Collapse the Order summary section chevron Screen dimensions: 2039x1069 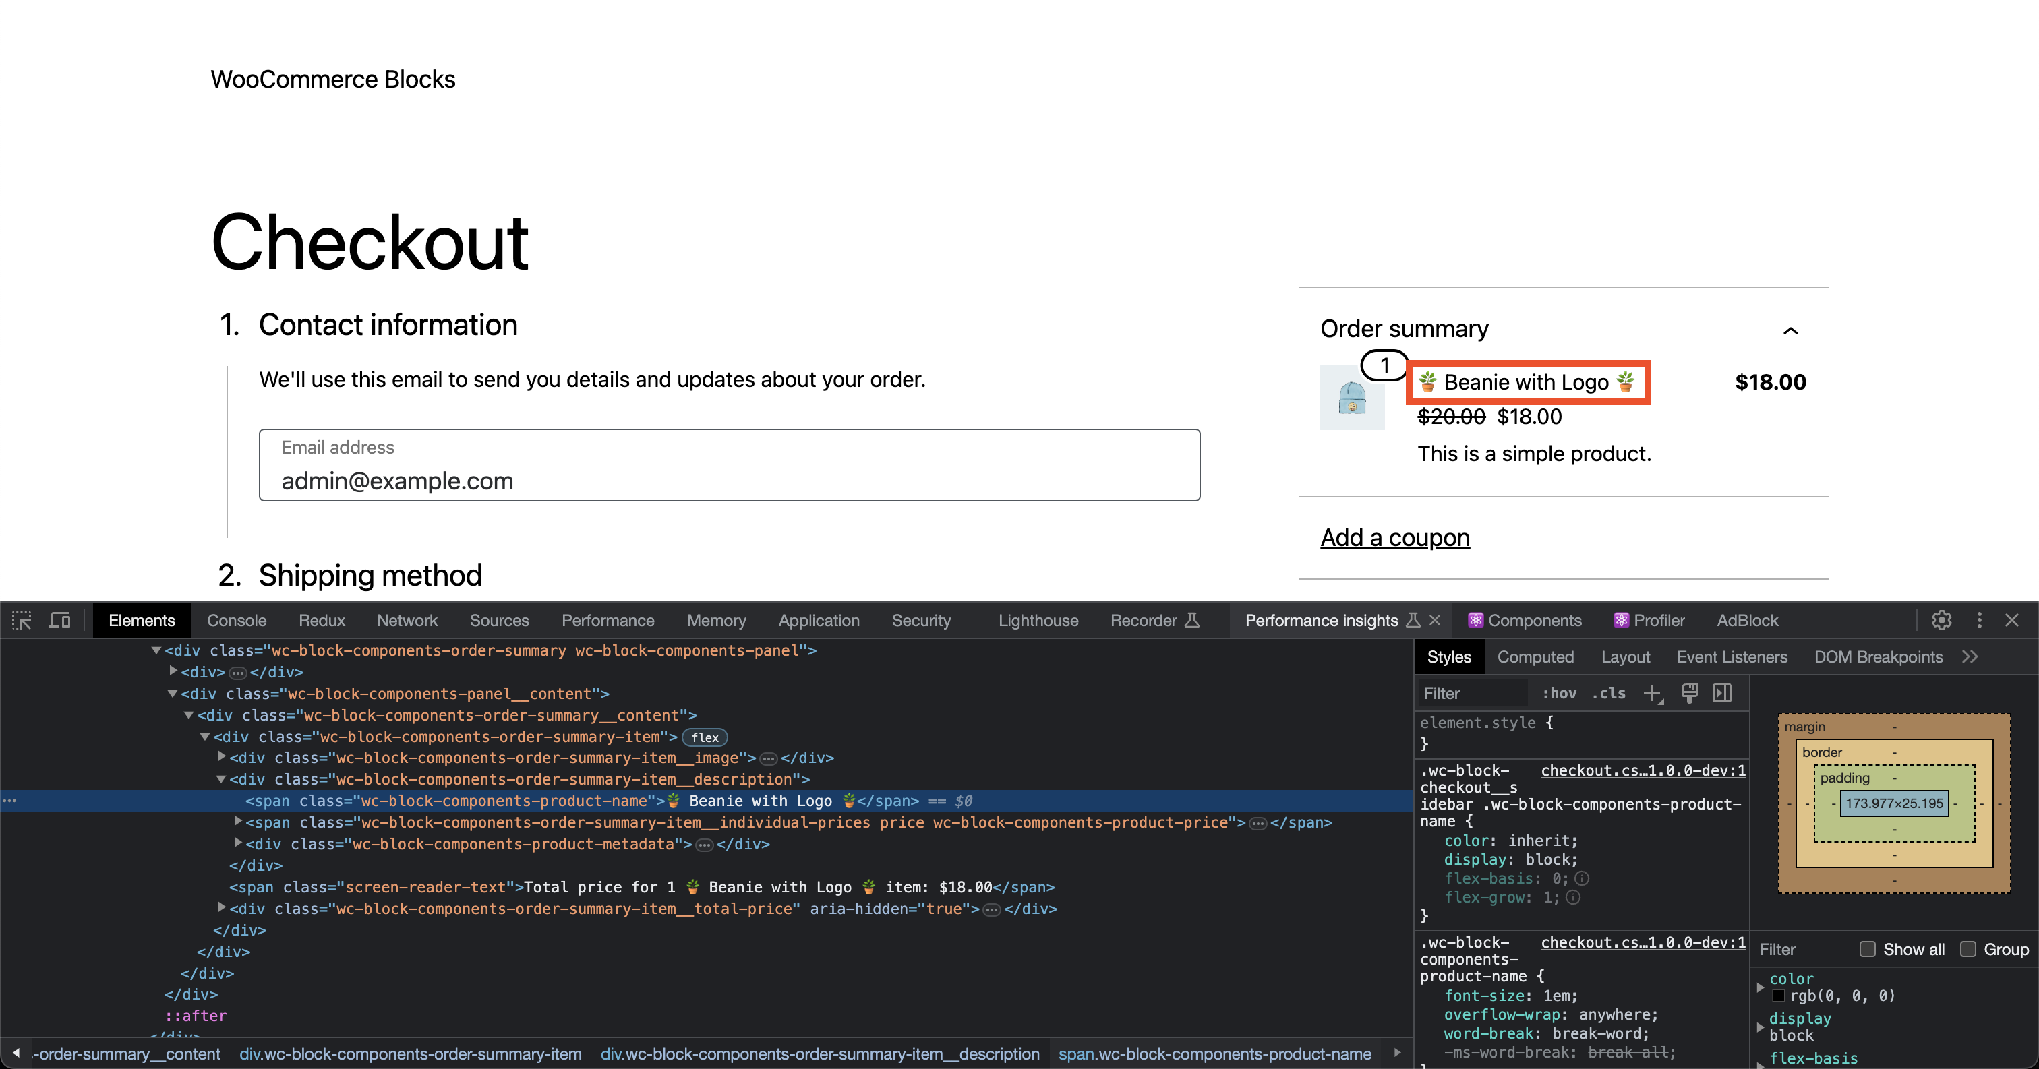[x=1790, y=330]
